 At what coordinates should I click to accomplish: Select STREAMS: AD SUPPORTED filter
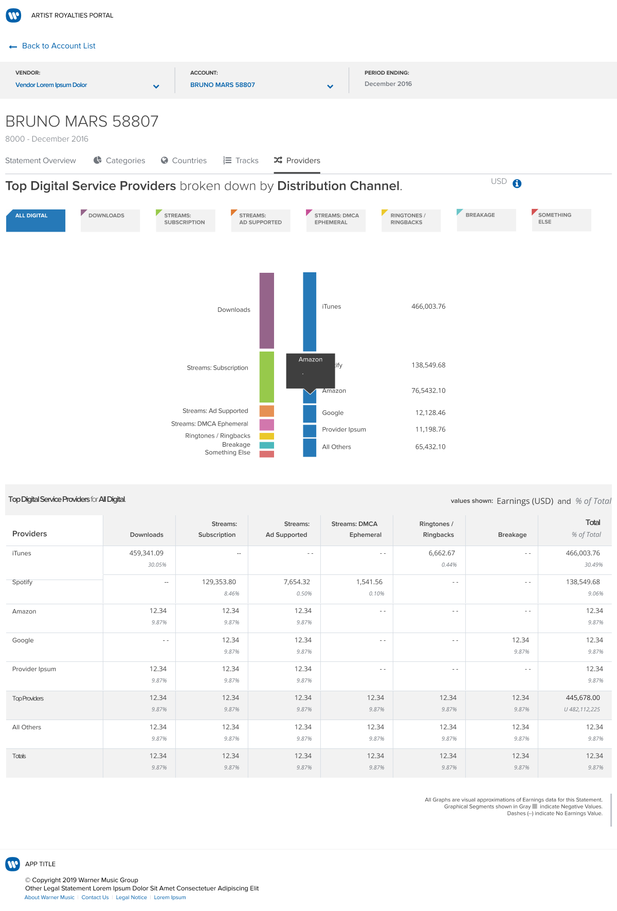coord(261,220)
